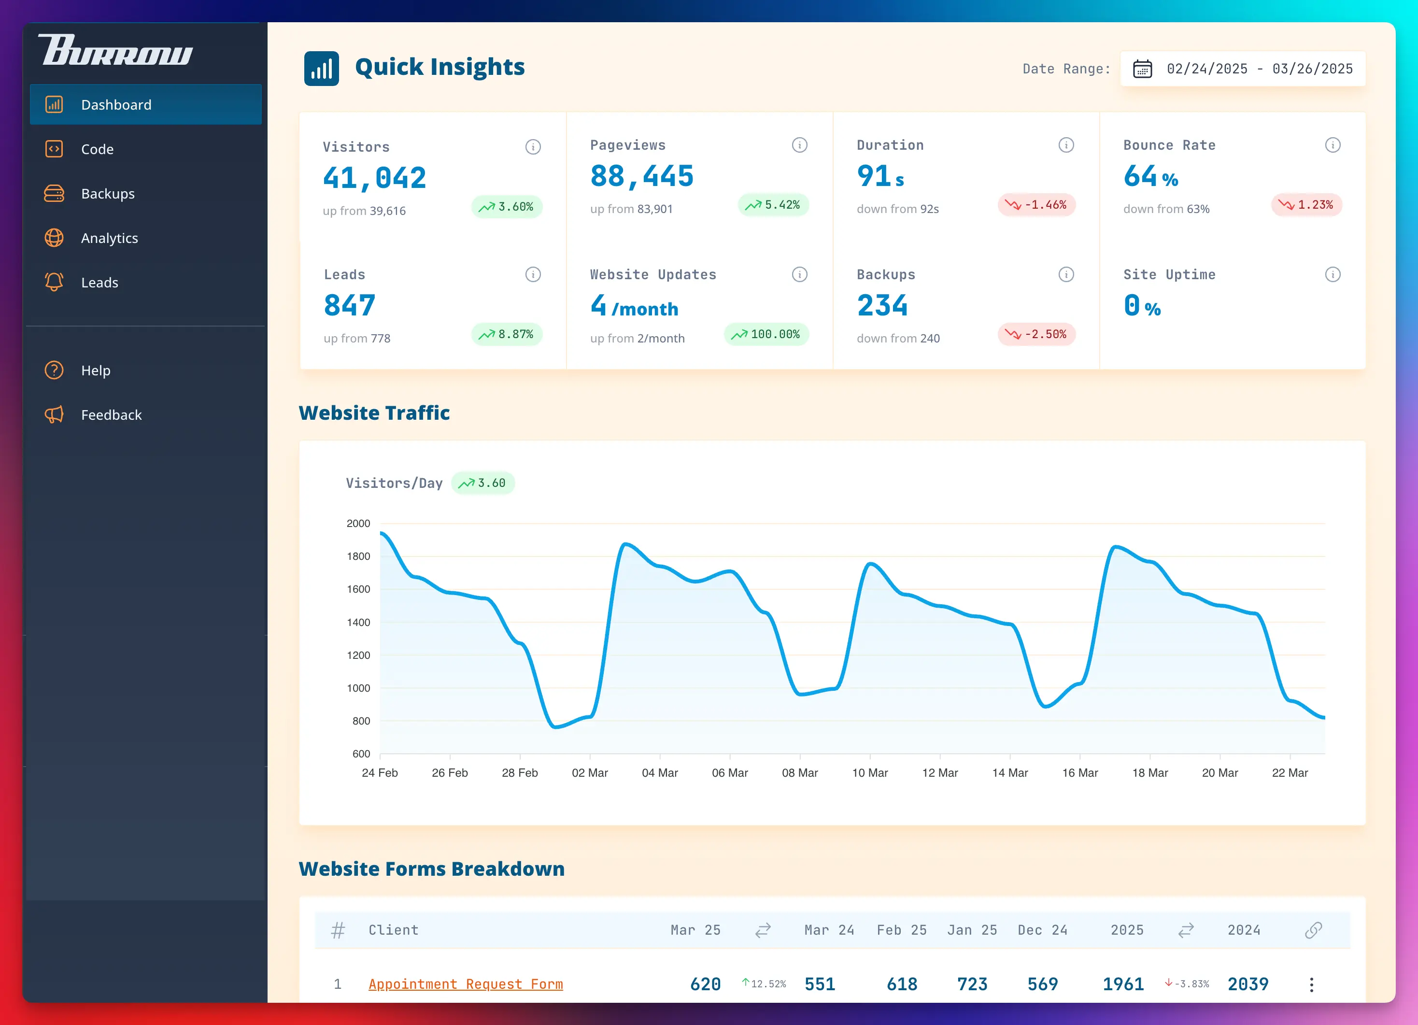The width and height of the screenshot is (1418, 1025).
Task: Click the hash column header icon
Action: click(338, 931)
